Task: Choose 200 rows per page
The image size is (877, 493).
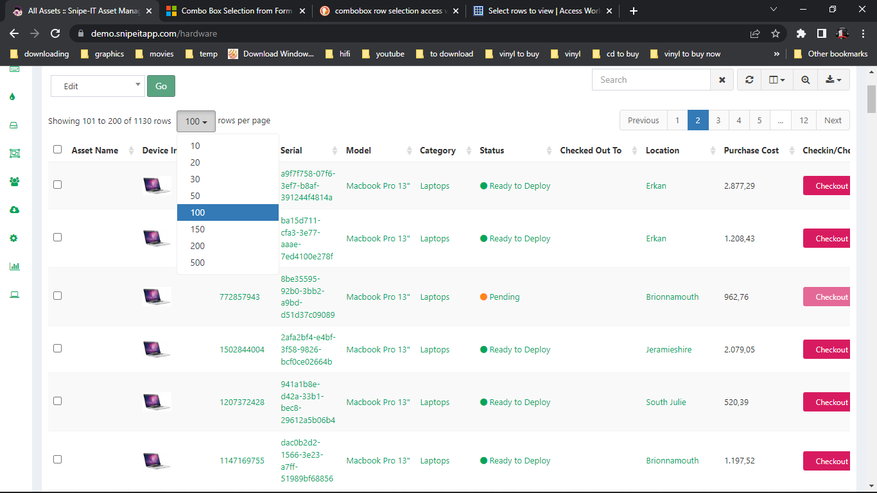Action: tap(228, 246)
